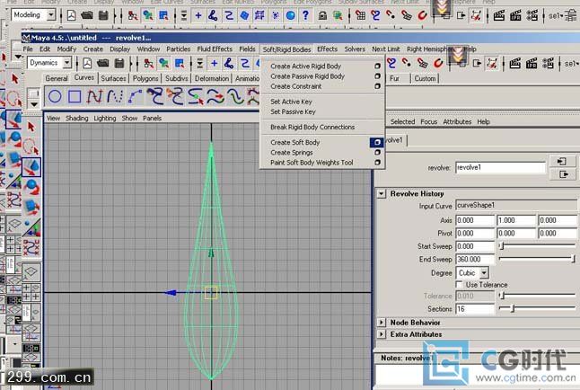
Task: Click the revolve name field containing revolve1
Action: 500,168
